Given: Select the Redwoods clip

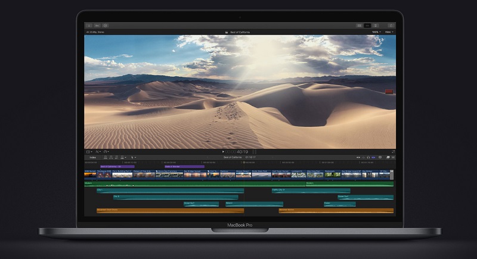Looking at the screenshot, I should point(333,175).
